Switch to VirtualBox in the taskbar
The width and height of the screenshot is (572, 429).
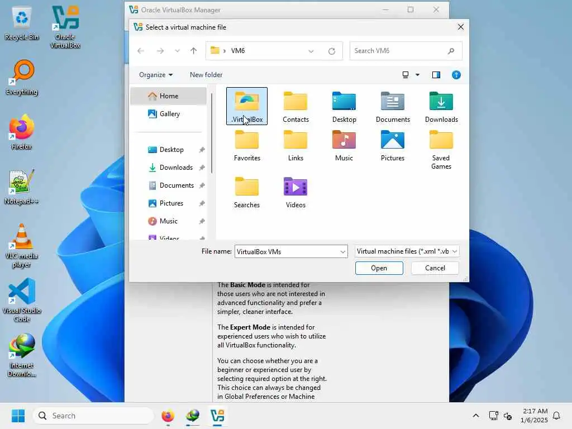[x=217, y=416]
